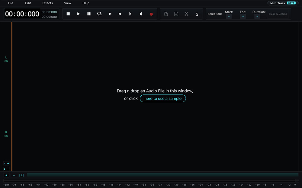This screenshot has width=302, height=188.
Task: Pause playback
Action: [x=89, y=14]
